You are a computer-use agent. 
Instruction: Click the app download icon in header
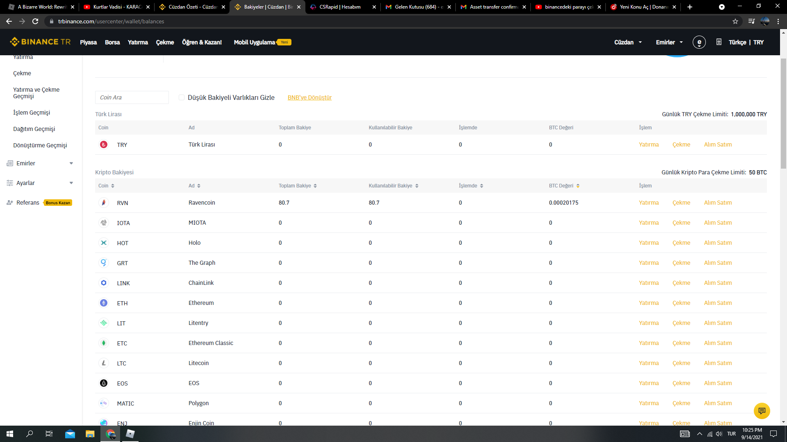tap(719, 42)
